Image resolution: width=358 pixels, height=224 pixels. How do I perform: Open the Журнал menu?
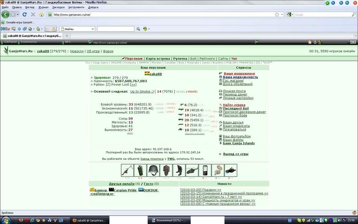[x=43, y=7]
